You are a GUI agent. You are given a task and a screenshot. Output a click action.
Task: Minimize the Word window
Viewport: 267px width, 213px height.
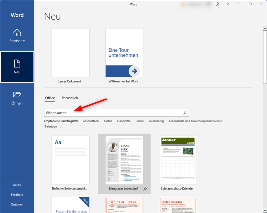pyautogui.click(x=239, y=4)
